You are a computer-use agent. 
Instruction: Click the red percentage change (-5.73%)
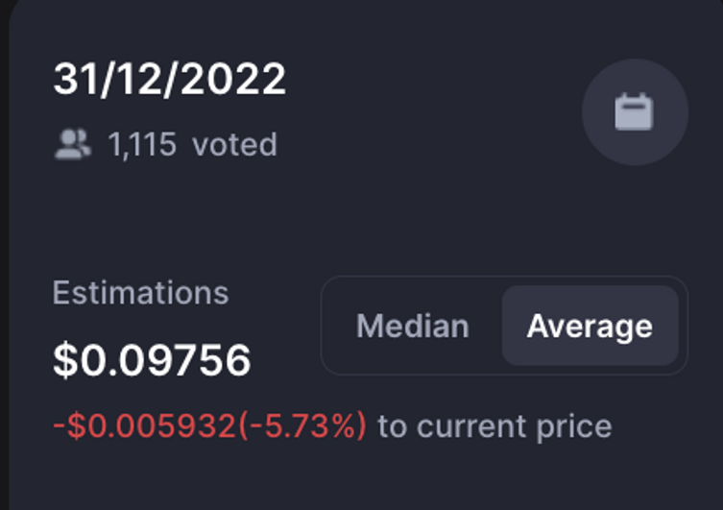[x=302, y=425]
